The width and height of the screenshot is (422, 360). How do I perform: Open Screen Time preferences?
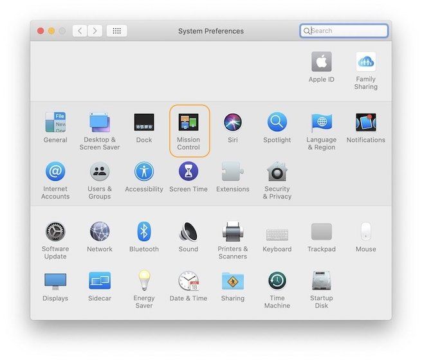pyautogui.click(x=188, y=172)
